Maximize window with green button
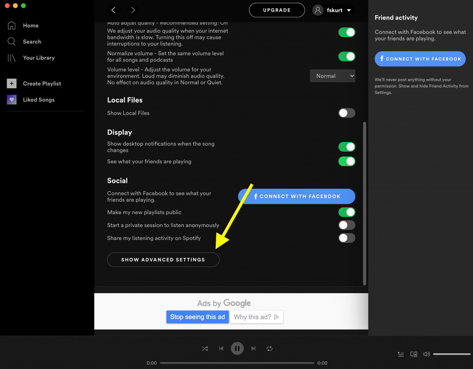This screenshot has height=369, width=473. [23, 6]
